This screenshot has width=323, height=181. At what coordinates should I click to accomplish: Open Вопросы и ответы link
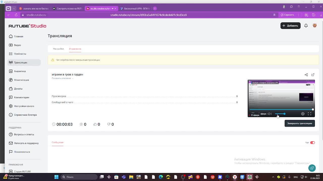click(x=24, y=134)
